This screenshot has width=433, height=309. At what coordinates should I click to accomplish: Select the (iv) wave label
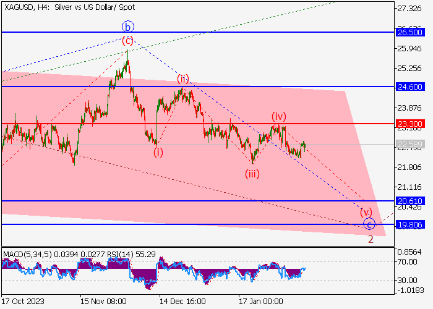tap(278, 116)
